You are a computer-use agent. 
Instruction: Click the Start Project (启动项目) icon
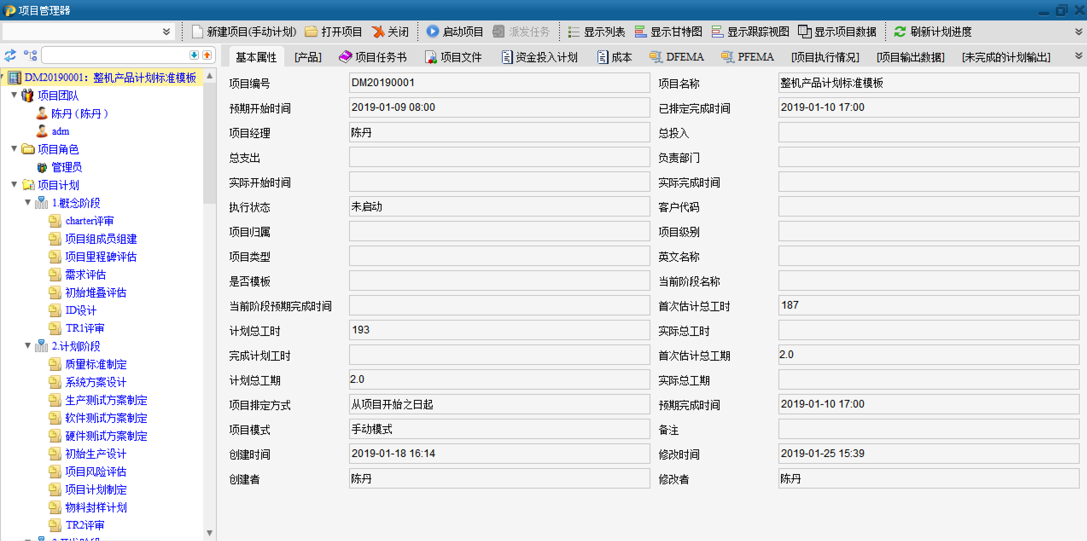coord(432,32)
